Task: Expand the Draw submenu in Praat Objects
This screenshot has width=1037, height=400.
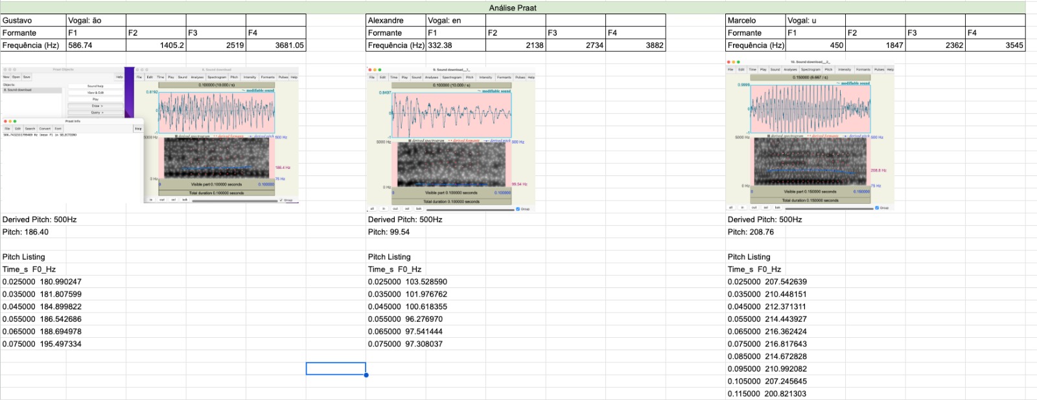Action: point(96,106)
